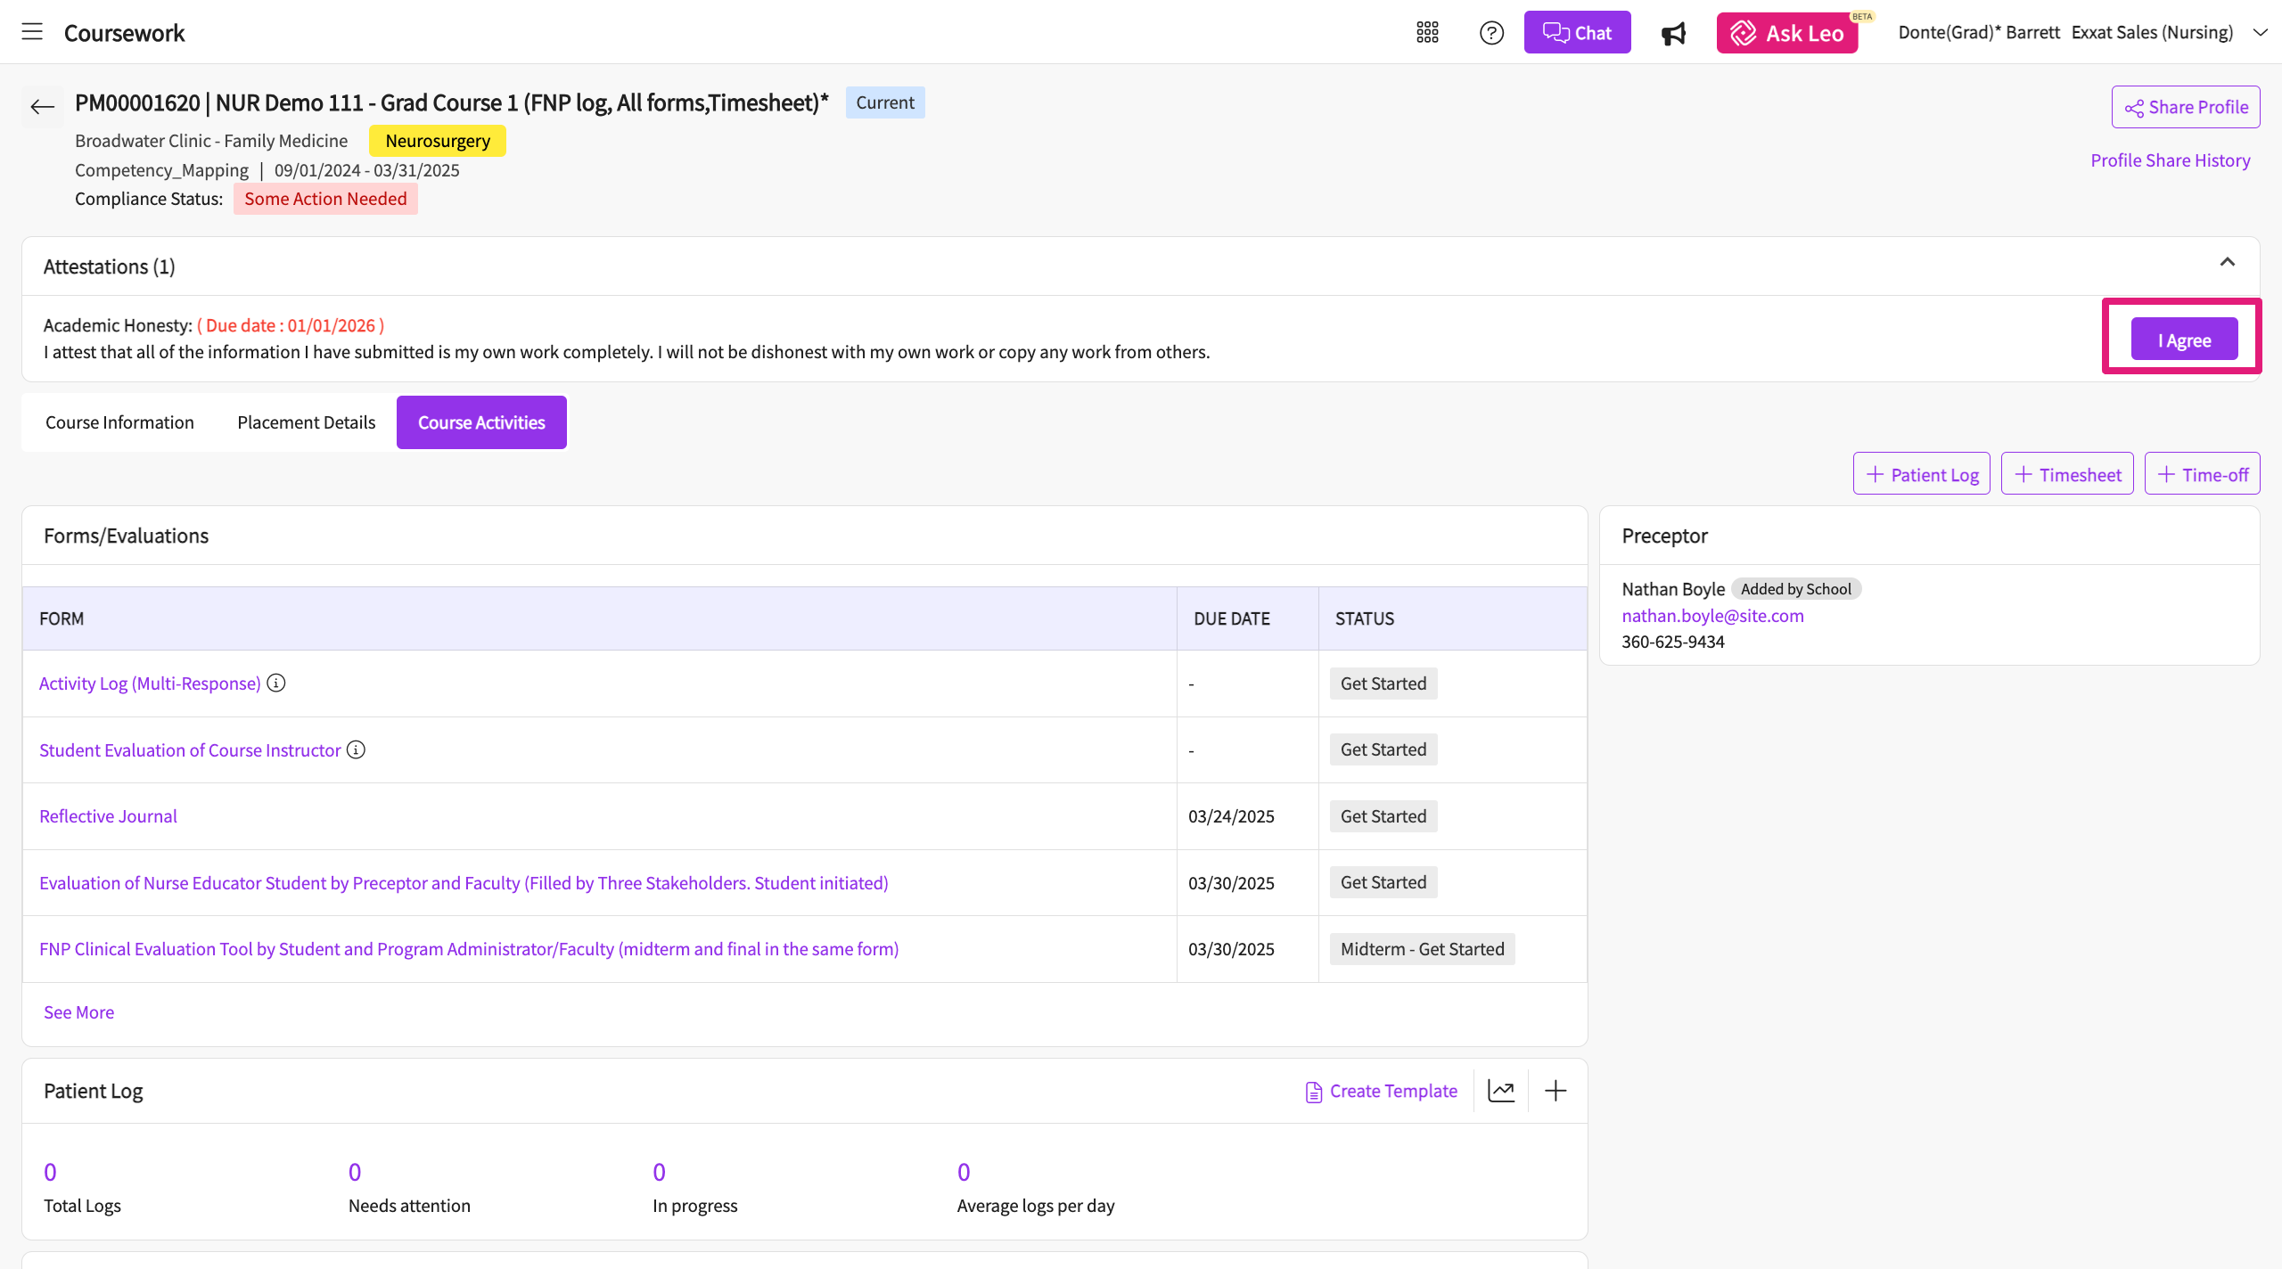Image resolution: width=2282 pixels, height=1269 pixels.
Task: Collapse the Attestations section chevron
Action: (x=2227, y=262)
